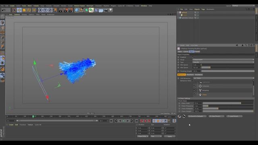
Task: Open the Window menu
Action: [x=144, y=6]
